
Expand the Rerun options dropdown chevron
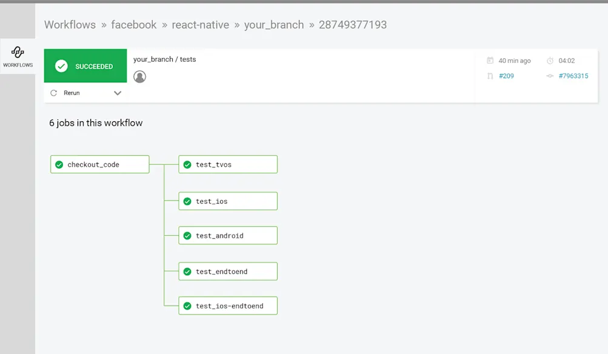click(x=118, y=93)
